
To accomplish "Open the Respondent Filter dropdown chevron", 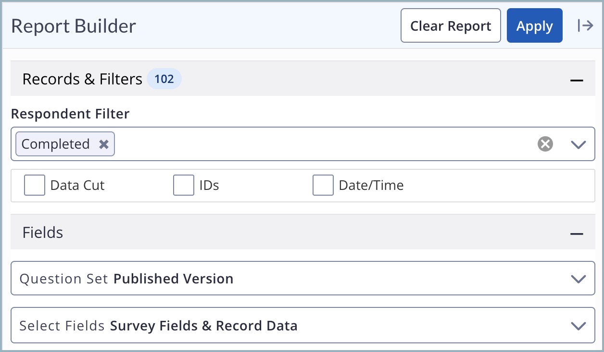I will pyautogui.click(x=578, y=144).
